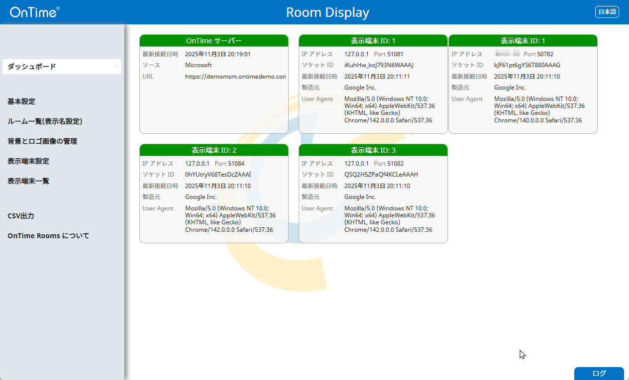Select ダッシュボード in the sidebar

tap(62, 67)
